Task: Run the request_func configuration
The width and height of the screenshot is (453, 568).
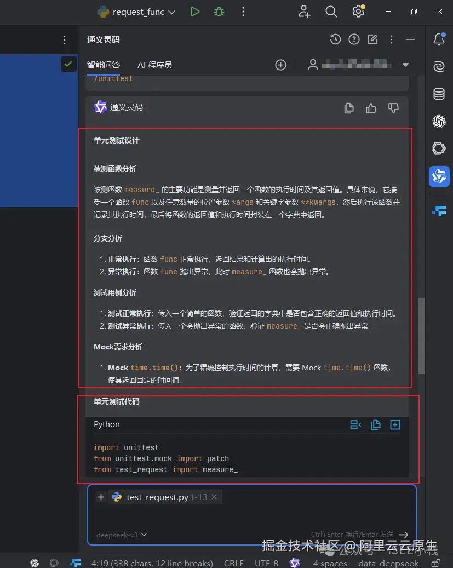Action: click(x=195, y=11)
